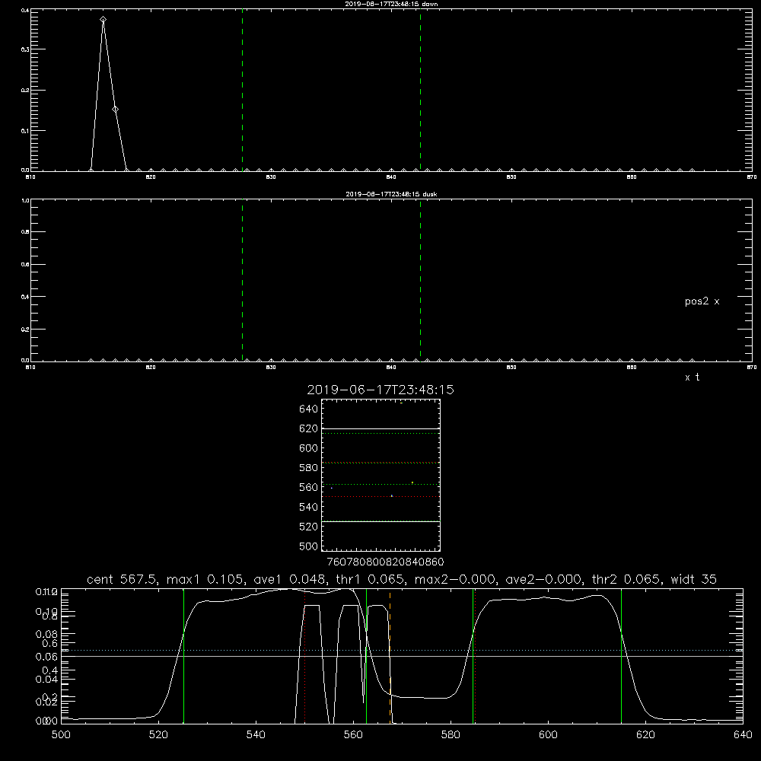Click the bottom plot x-axis label 600
The image size is (761, 761).
549,735
